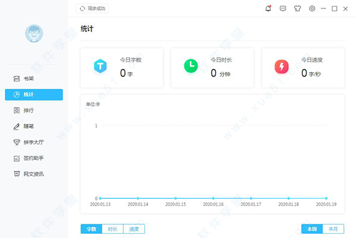Open the messages chat bubble icon
This screenshot has width=357, height=238.
[x=283, y=9]
